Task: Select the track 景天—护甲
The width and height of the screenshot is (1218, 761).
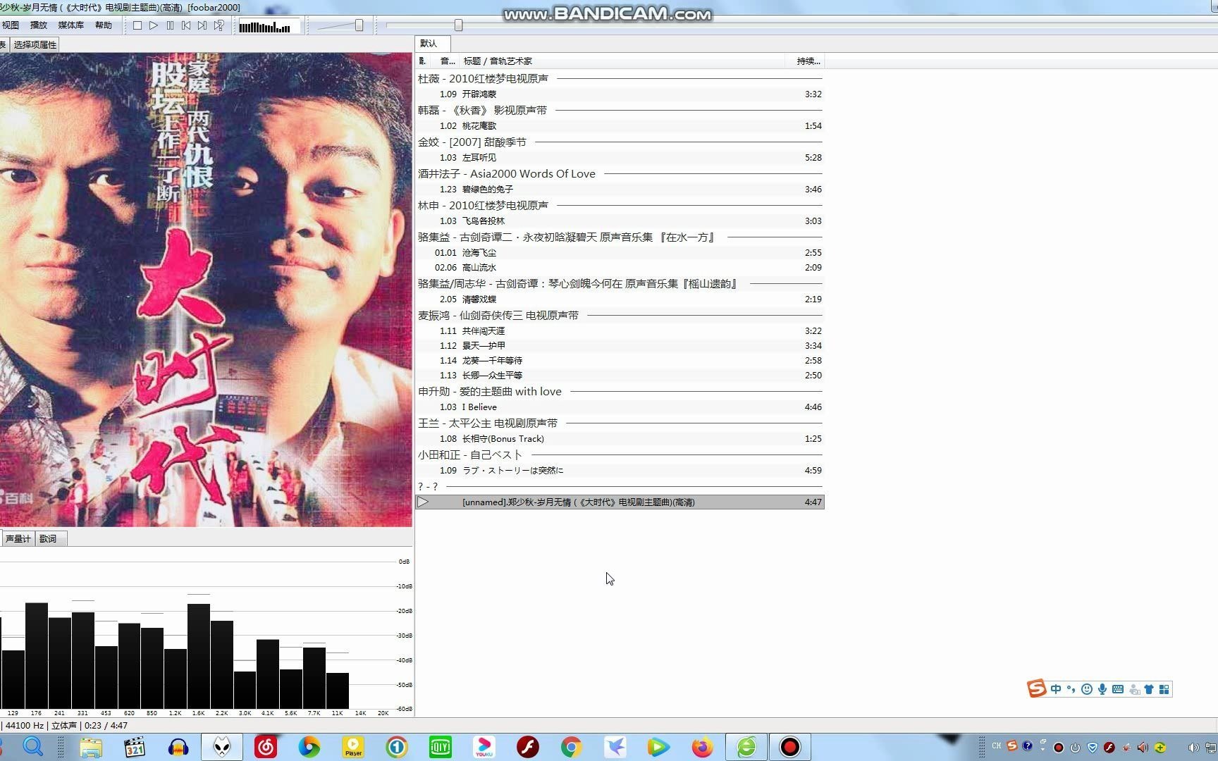Action: pos(620,346)
